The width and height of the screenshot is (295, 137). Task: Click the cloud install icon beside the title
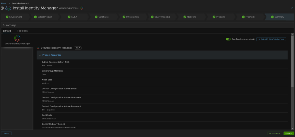coord(8,8)
